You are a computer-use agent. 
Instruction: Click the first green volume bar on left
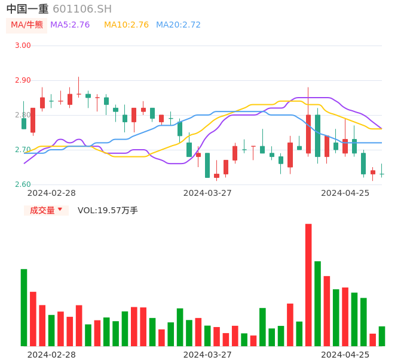[24, 307]
